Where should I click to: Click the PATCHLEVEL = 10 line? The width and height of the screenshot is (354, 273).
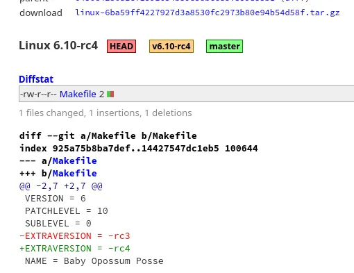(x=67, y=211)
